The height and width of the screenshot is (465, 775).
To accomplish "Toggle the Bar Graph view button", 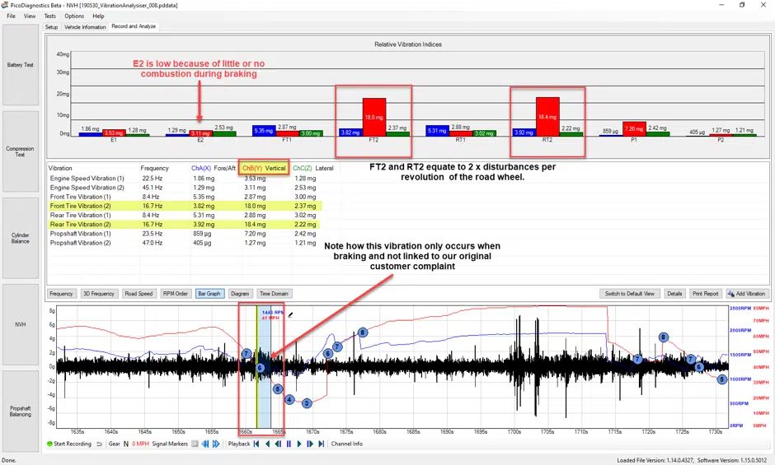I will point(209,294).
